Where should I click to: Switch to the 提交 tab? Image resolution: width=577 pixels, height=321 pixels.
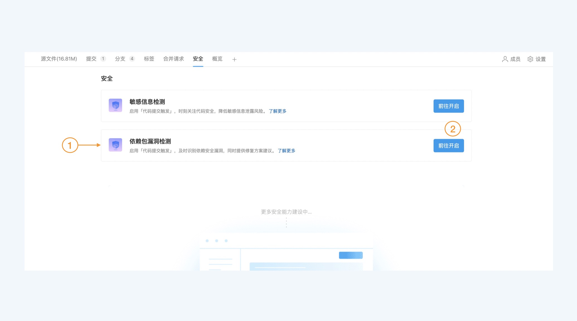click(91, 59)
